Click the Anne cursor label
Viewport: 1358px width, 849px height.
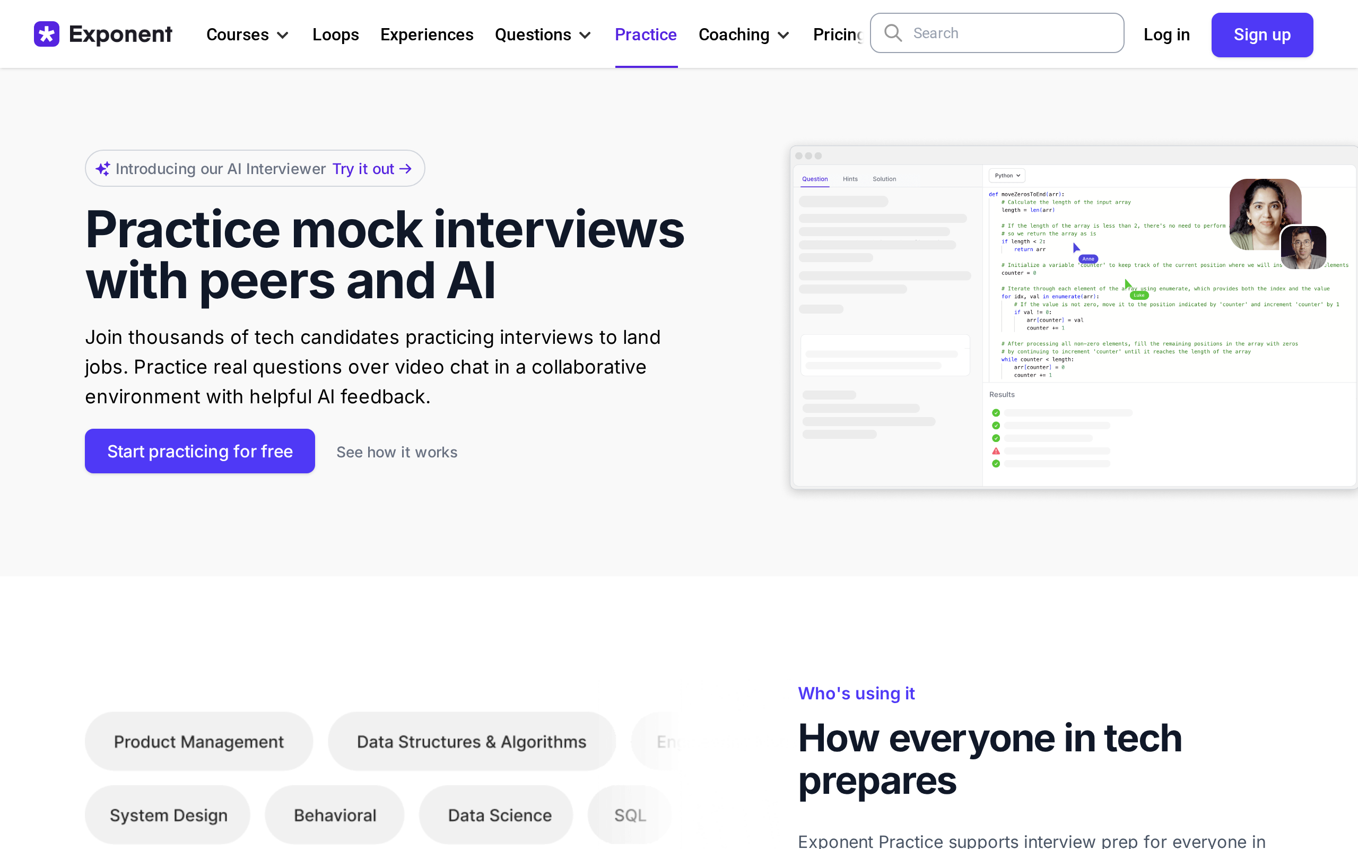pos(1088,259)
